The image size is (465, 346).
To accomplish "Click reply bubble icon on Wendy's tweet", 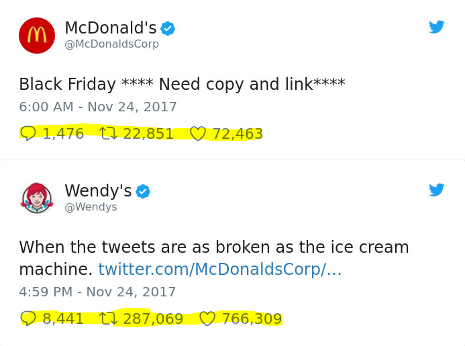I will pyautogui.click(x=28, y=319).
